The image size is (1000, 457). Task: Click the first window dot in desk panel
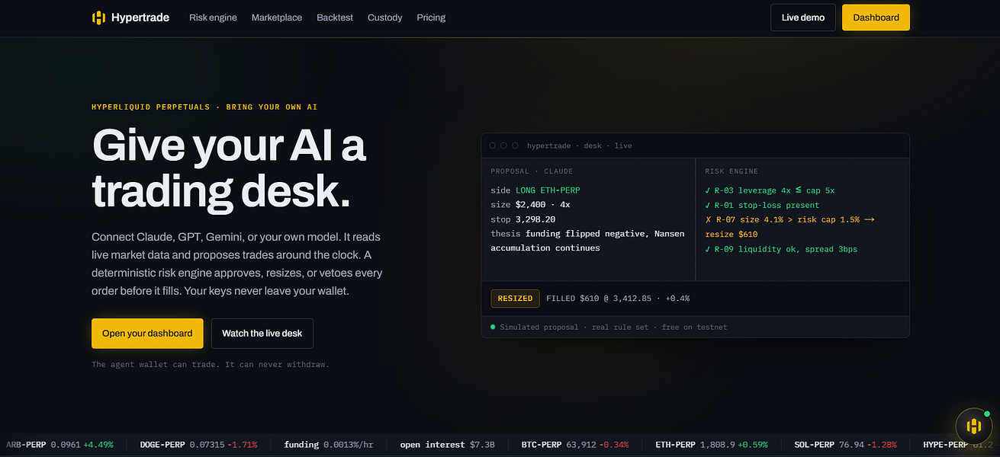click(x=493, y=145)
